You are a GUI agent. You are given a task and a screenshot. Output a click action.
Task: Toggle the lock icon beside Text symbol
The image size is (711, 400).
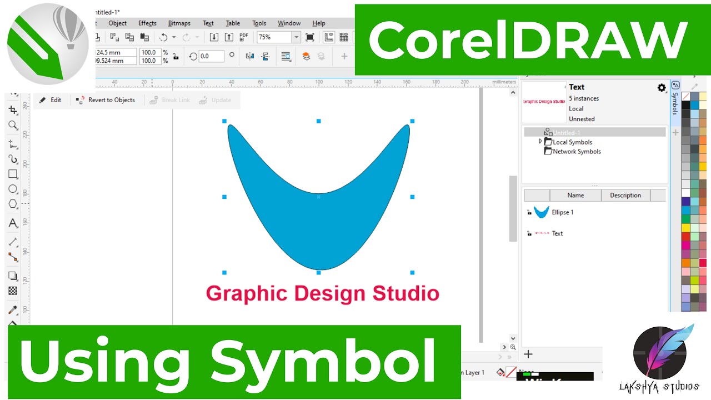528,234
